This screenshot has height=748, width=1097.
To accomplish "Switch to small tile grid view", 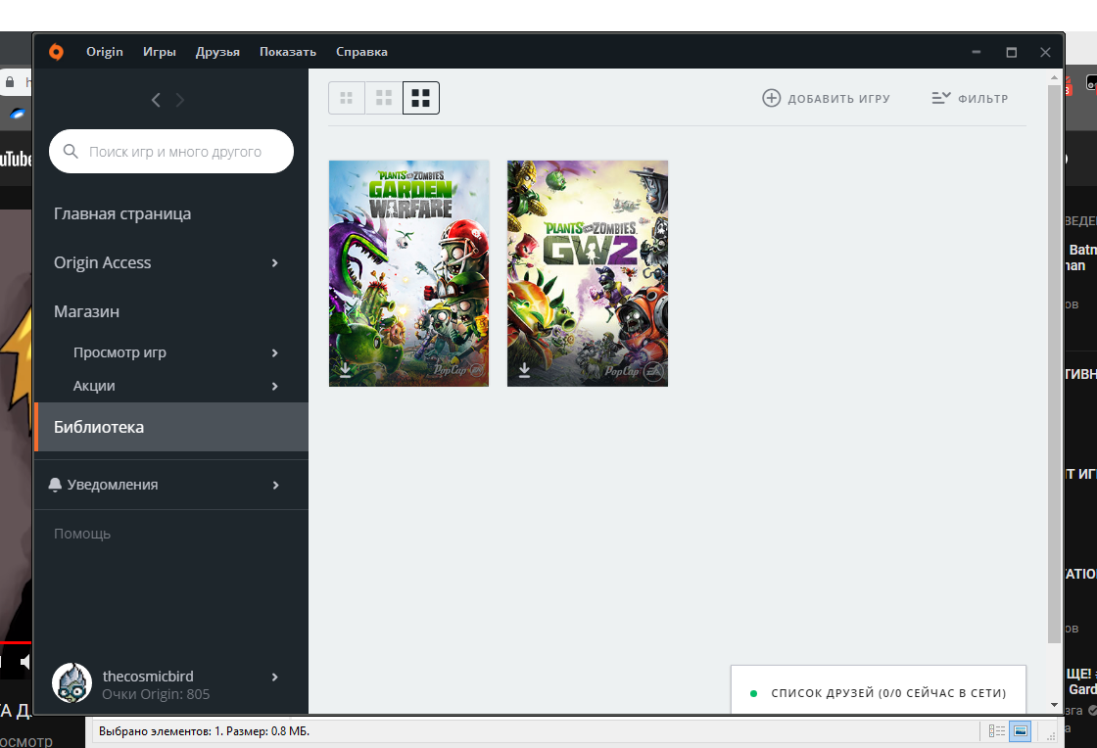I will (347, 98).
